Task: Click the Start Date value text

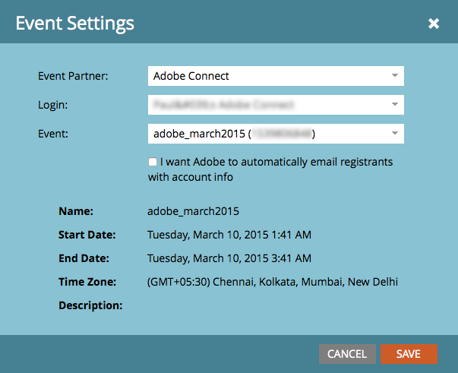Action: click(229, 235)
